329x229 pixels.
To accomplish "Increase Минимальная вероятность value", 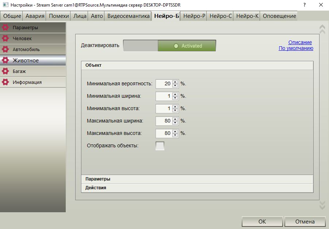I will 175,82.
